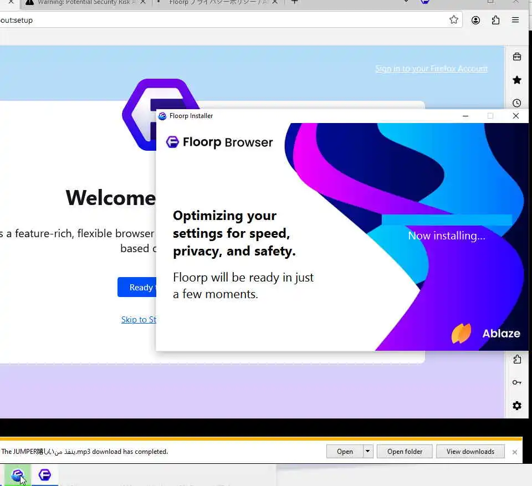Click Open folder in download bar
Image resolution: width=532 pixels, height=486 pixels.
[405, 452]
